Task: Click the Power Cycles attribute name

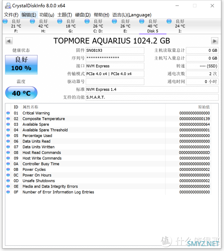Action: 34,169
